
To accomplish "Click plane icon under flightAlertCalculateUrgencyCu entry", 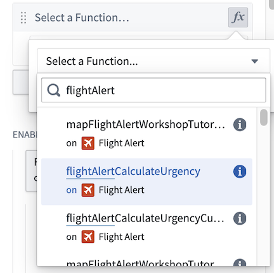I will click(x=88, y=237).
